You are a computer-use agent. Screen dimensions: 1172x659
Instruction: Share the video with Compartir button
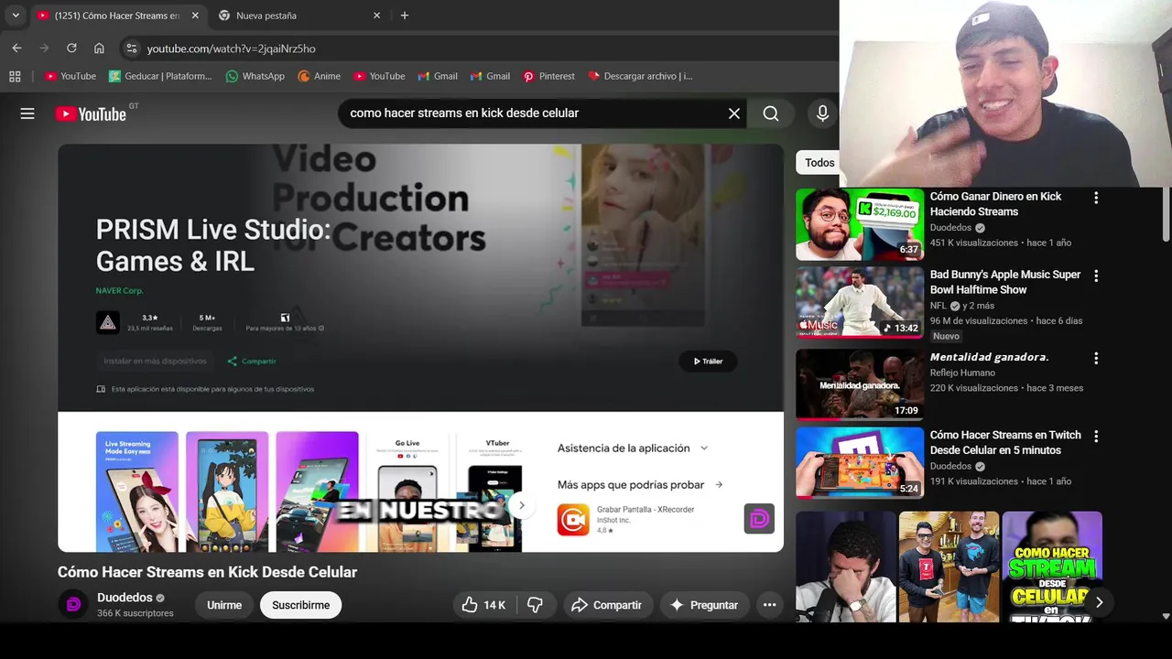pos(606,605)
